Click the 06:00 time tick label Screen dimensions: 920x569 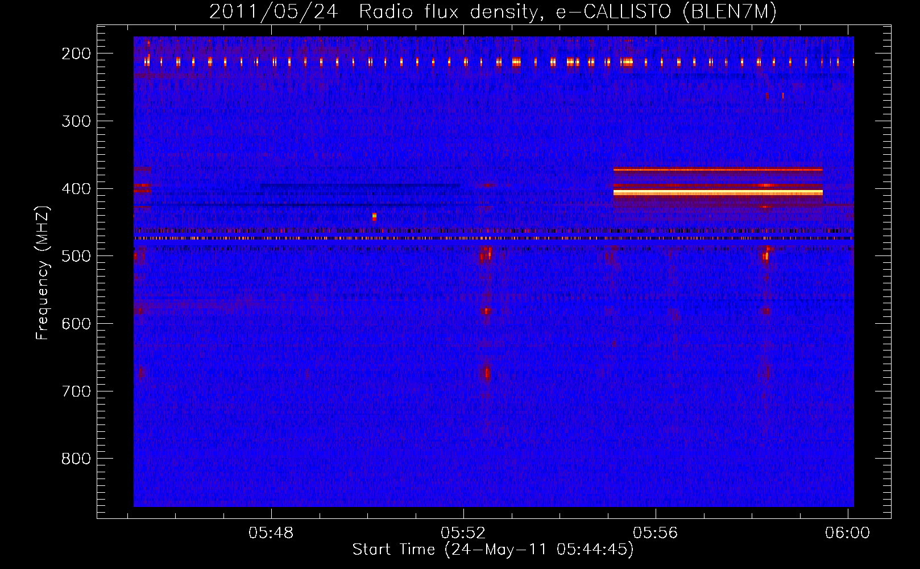848,533
